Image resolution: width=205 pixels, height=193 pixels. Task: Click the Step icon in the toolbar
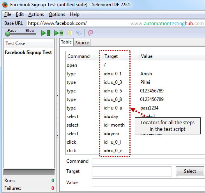79,33
